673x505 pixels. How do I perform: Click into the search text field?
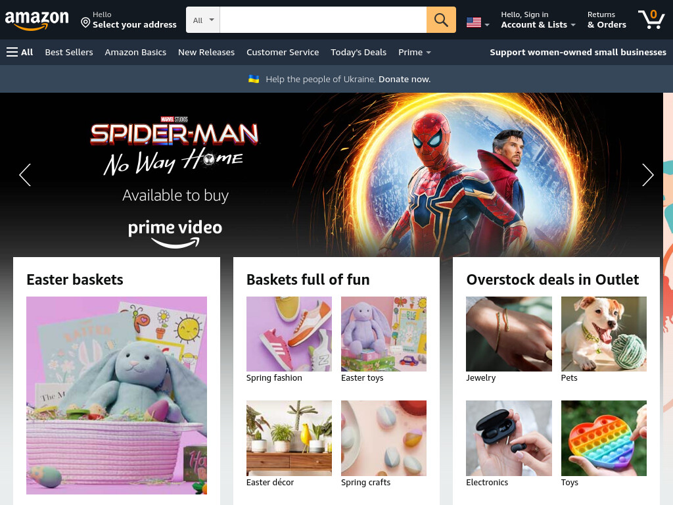323,20
